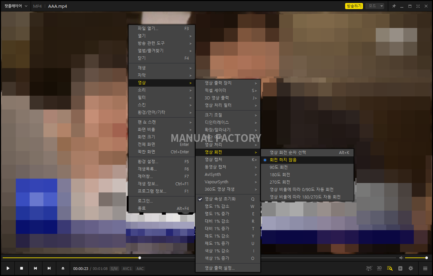Open the playlist search icon

click(390, 268)
